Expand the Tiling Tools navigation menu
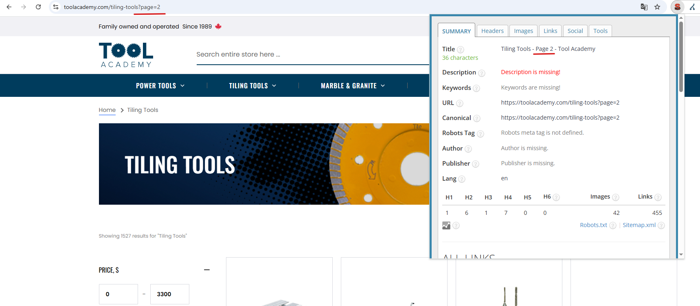 click(253, 86)
